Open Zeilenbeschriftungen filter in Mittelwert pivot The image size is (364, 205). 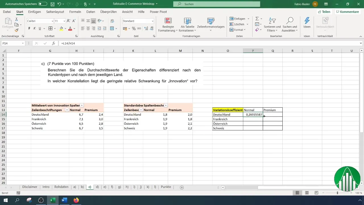[67, 110]
